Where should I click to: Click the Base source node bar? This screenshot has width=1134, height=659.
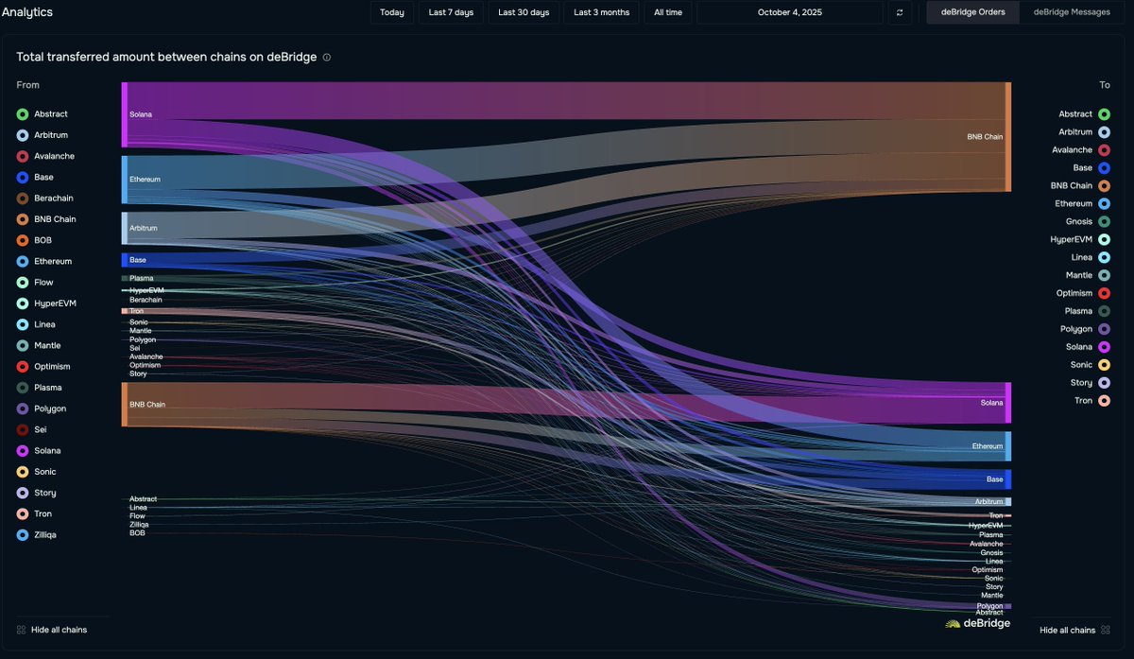pyautogui.click(x=124, y=259)
